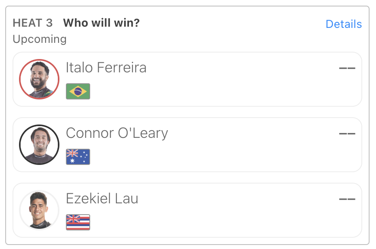
Task: Pick the Italo Ferreira card as winner
Action: click(x=187, y=79)
